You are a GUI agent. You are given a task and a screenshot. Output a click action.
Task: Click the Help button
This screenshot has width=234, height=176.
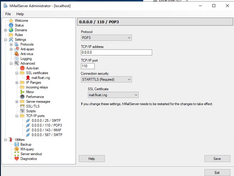pos(92,158)
